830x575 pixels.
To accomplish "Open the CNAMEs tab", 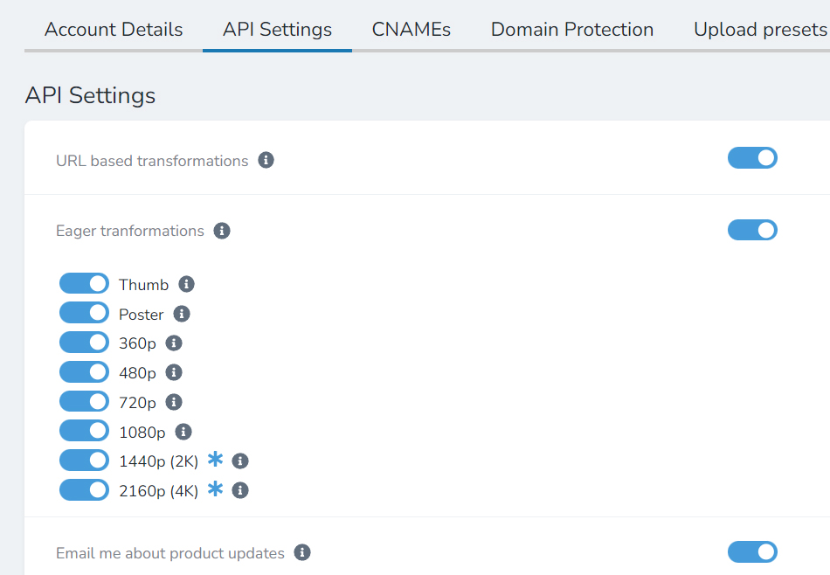I will pyautogui.click(x=412, y=30).
